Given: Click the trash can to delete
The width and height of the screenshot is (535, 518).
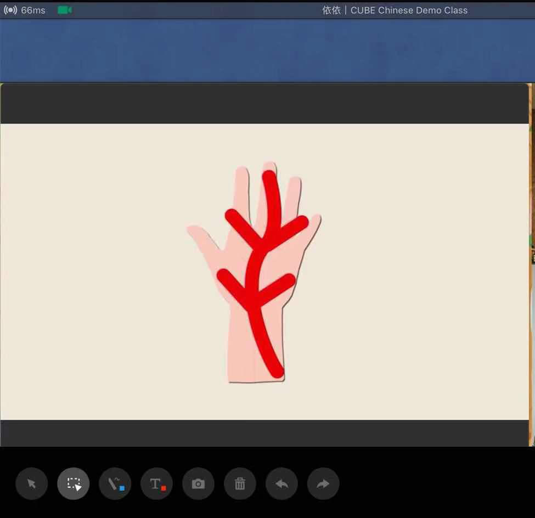Looking at the screenshot, I should [240, 483].
